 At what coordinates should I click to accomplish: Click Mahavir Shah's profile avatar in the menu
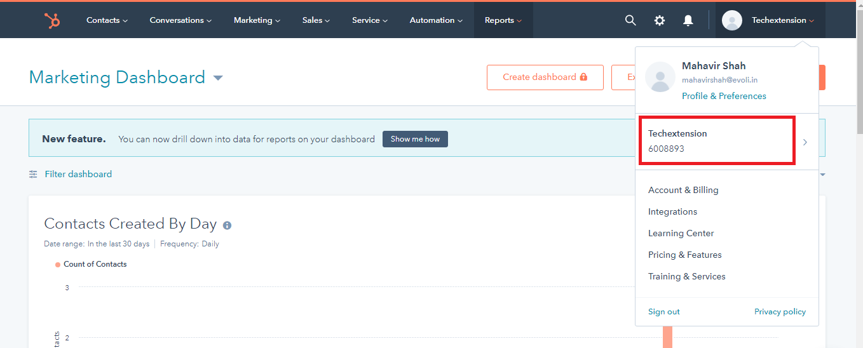(x=660, y=77)
